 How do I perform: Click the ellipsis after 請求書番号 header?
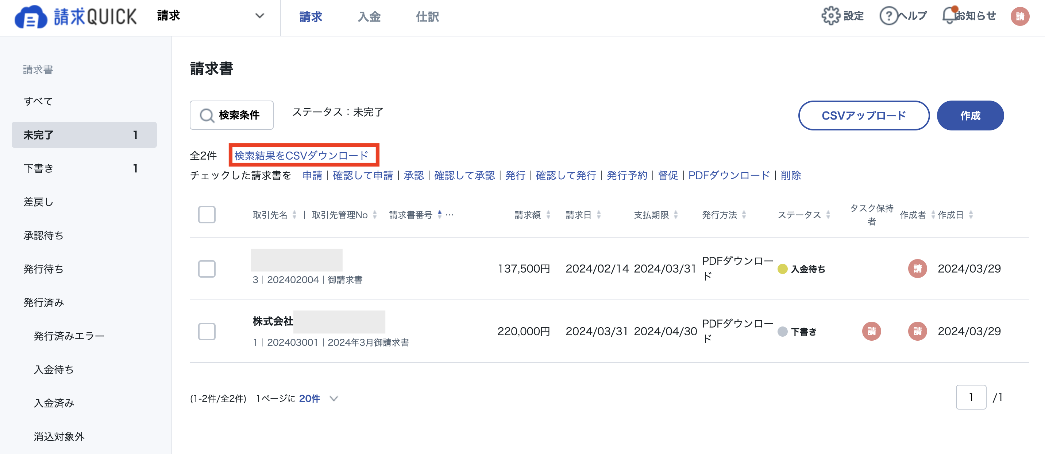449,215
